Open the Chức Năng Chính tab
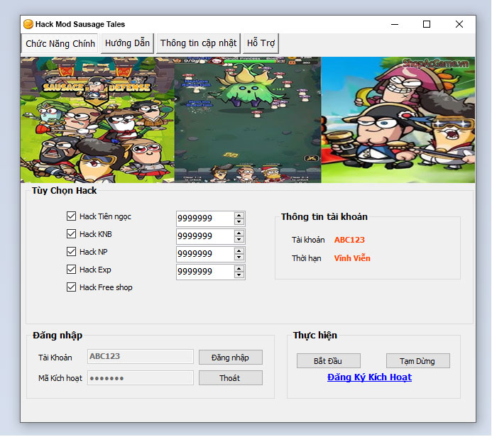The width and height of the screenshot is (492, 437). click(x=60, y=43)
